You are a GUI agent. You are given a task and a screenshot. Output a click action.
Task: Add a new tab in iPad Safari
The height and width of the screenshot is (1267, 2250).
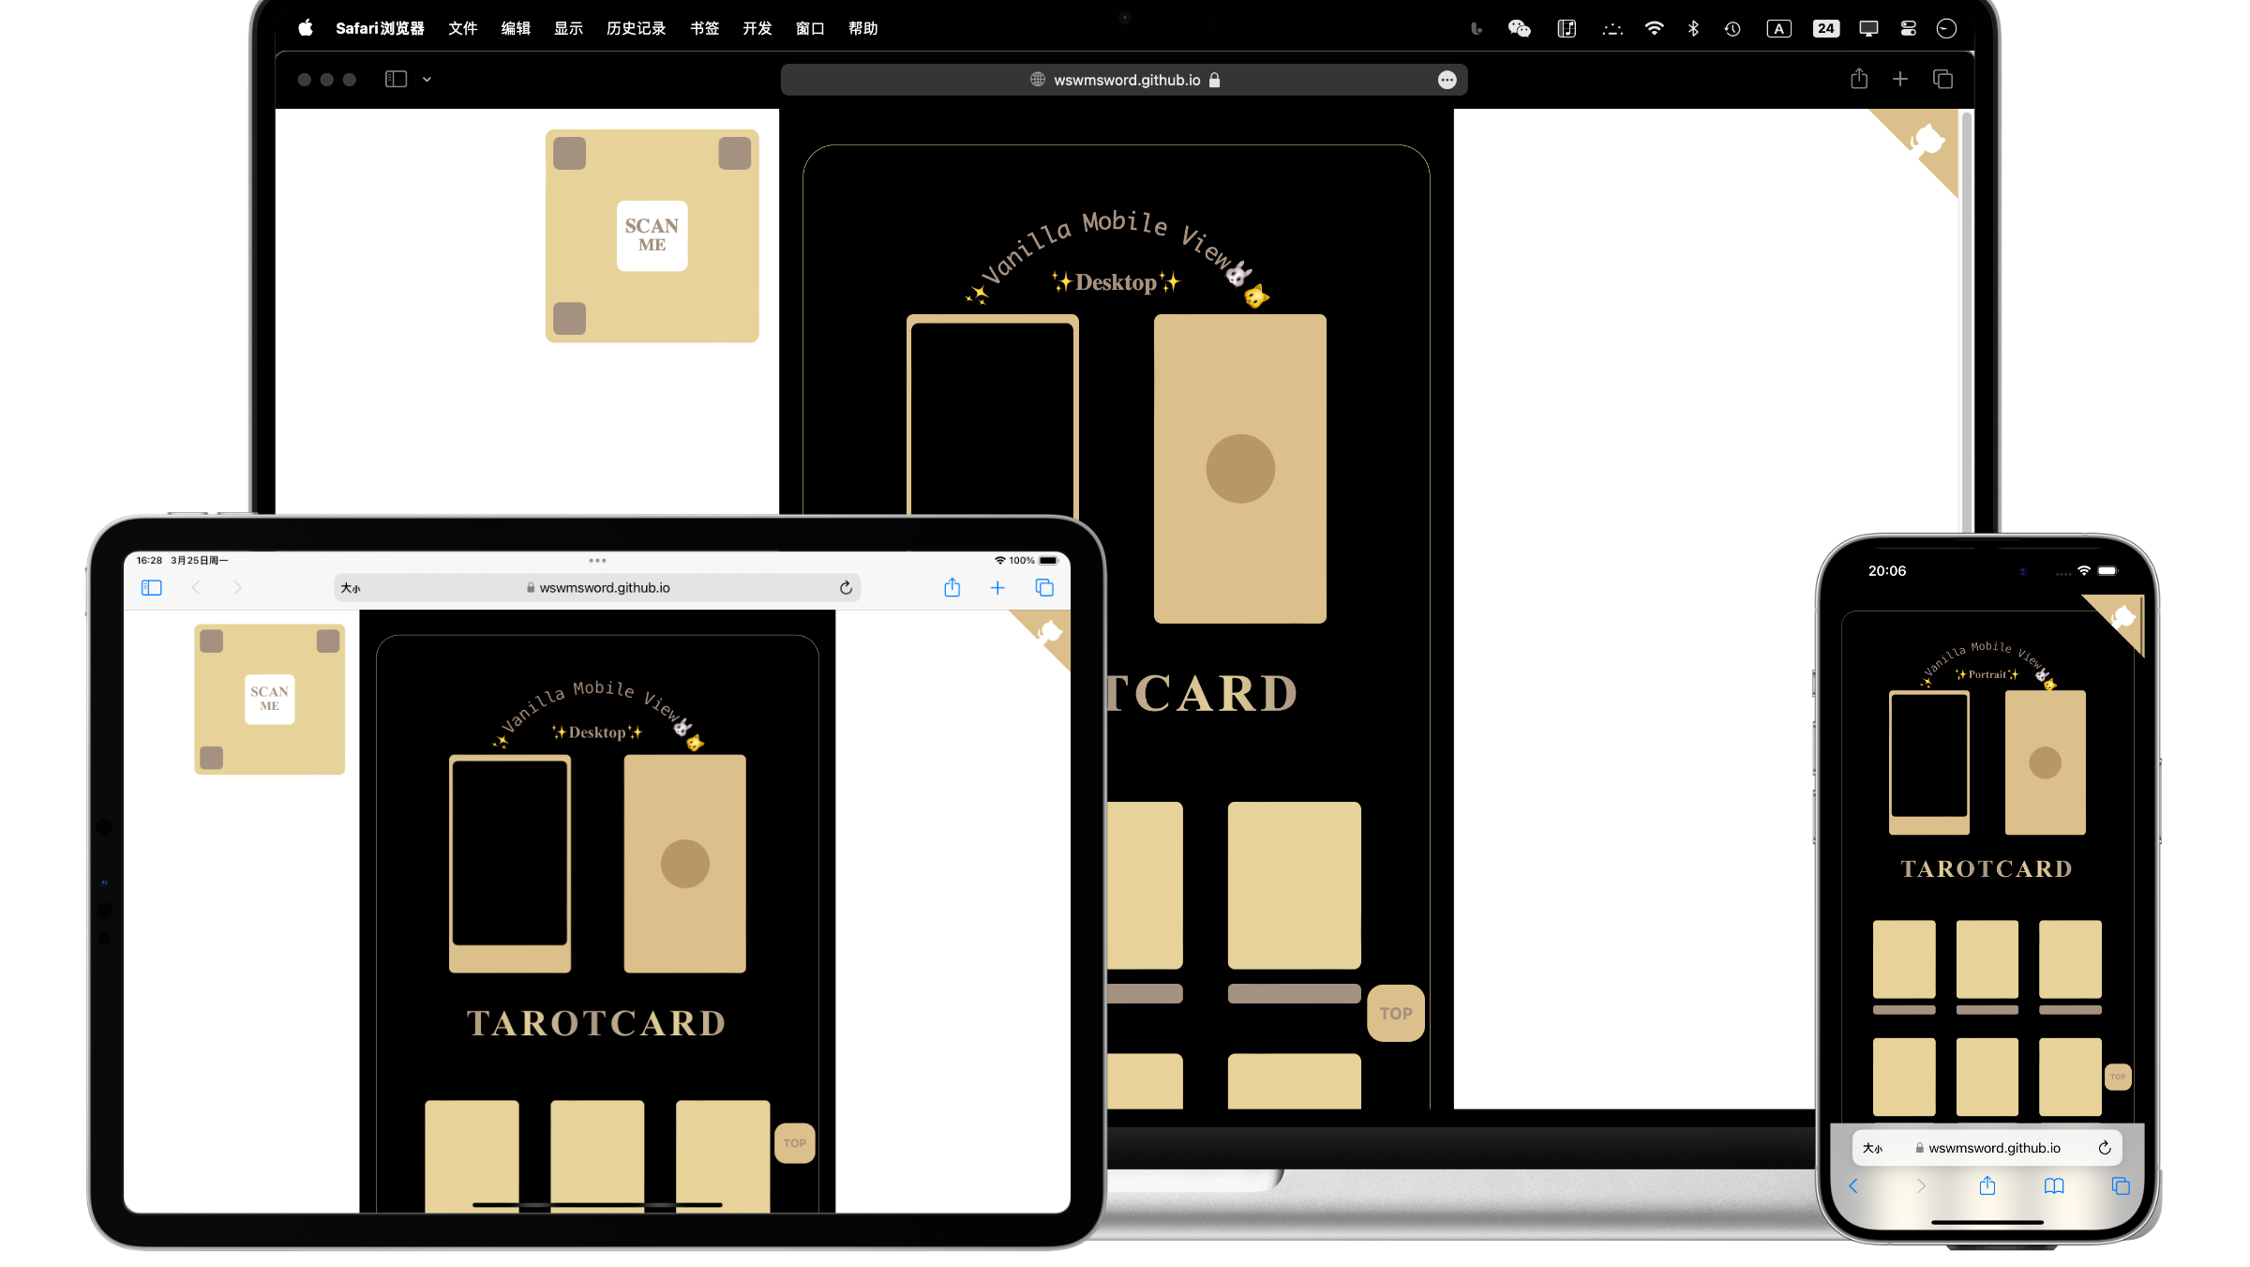pyautogui.click(x=997, y=588)
